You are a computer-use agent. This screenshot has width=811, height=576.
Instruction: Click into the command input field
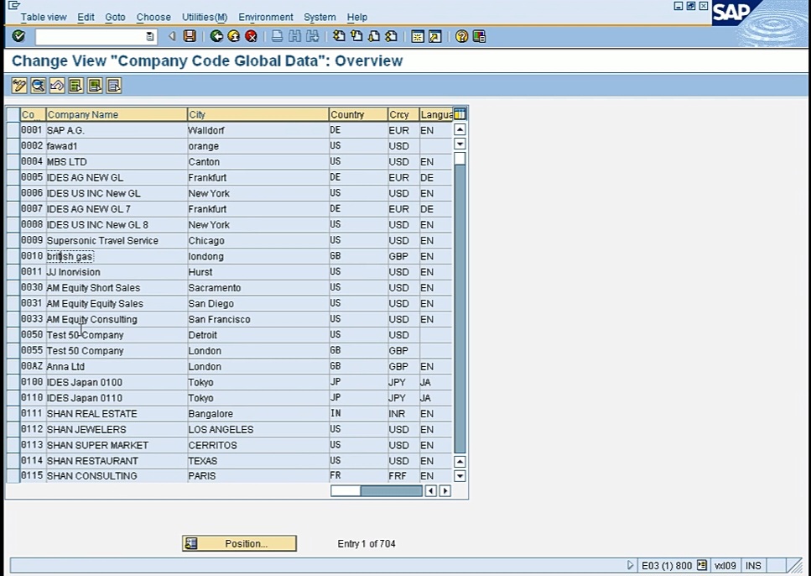pos(91,36)
